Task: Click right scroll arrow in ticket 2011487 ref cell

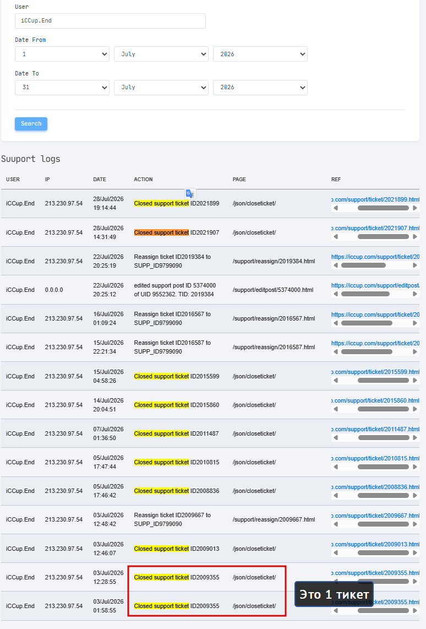Action: 415,438
